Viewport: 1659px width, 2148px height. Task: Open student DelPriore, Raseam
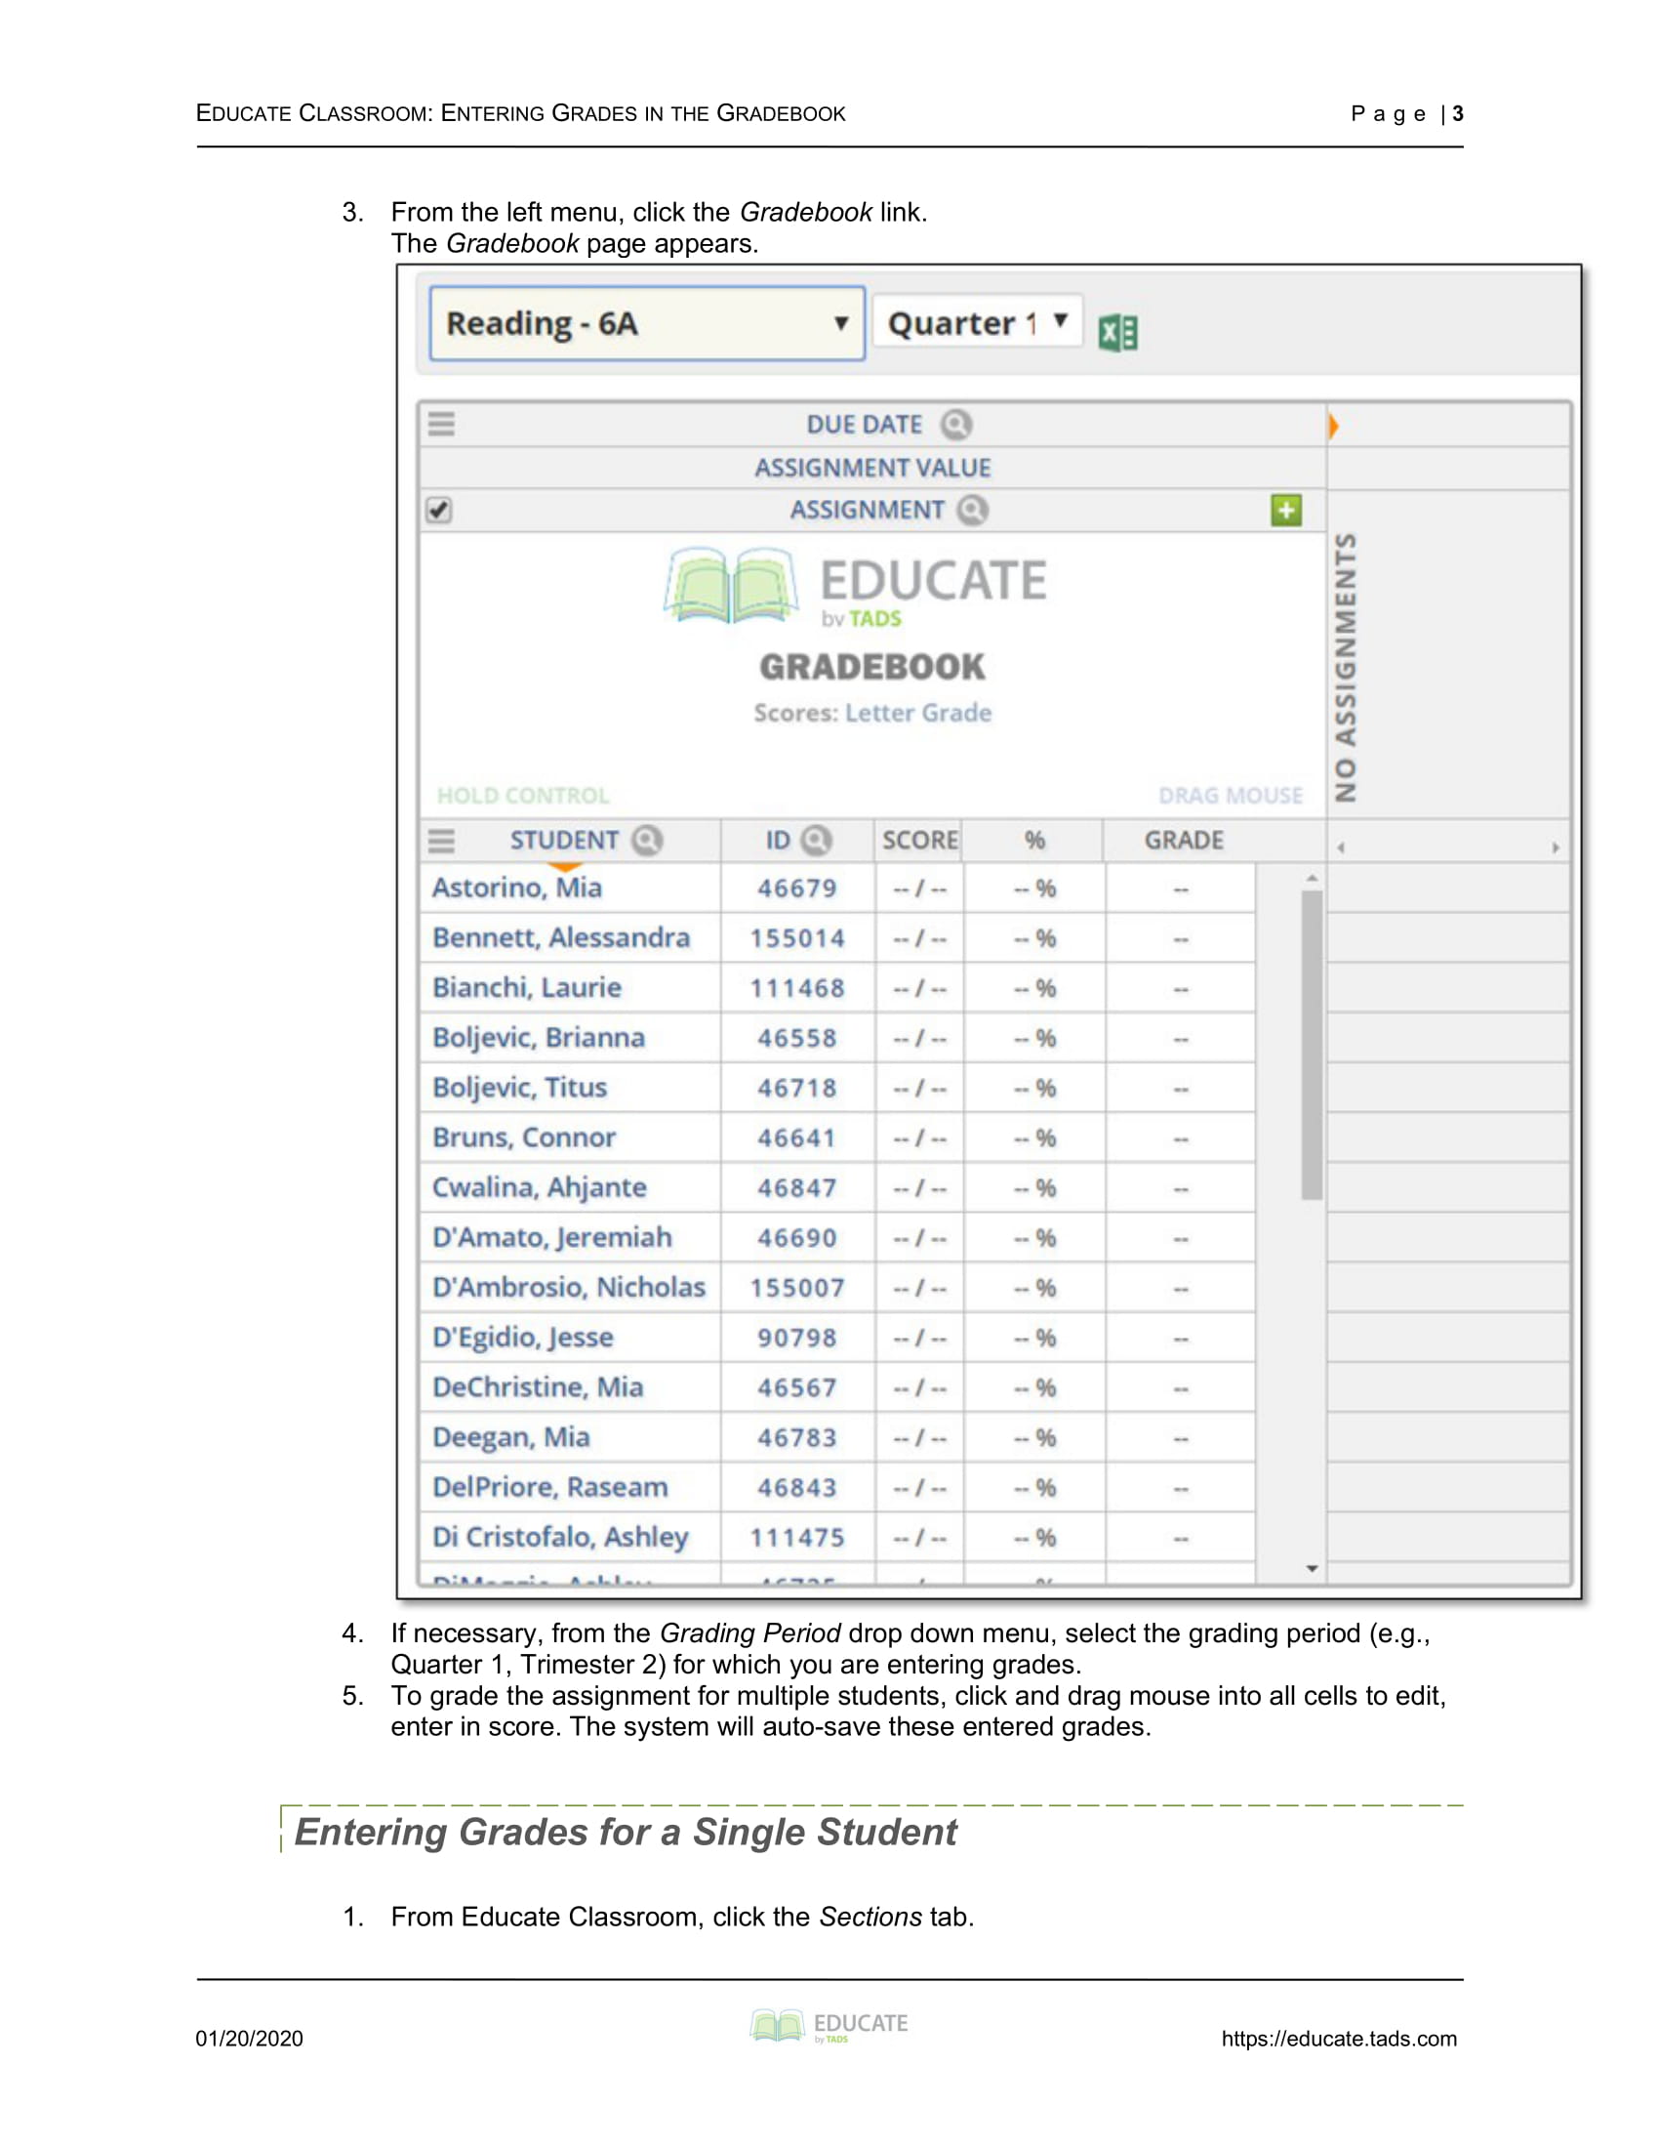coord(550,1487)
